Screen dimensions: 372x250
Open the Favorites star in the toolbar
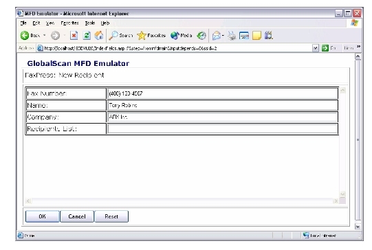click(x=151, y=36)
